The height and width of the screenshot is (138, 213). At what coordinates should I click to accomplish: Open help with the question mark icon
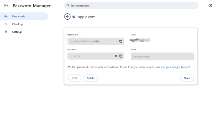pyautogui.click(x=210, y=6)
